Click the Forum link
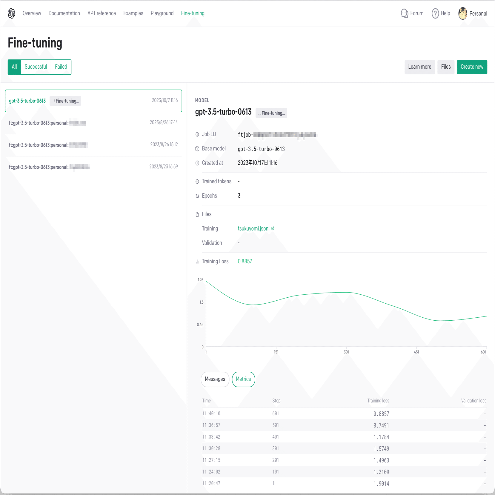Viewport: 495px width, 495px height. click(417, 13)
